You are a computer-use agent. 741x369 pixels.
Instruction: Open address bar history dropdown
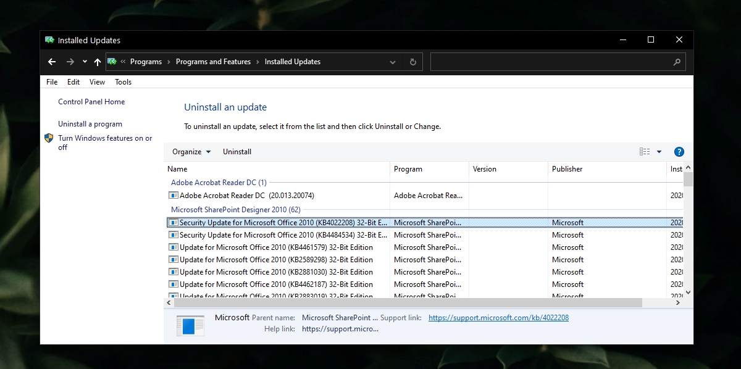393,62
